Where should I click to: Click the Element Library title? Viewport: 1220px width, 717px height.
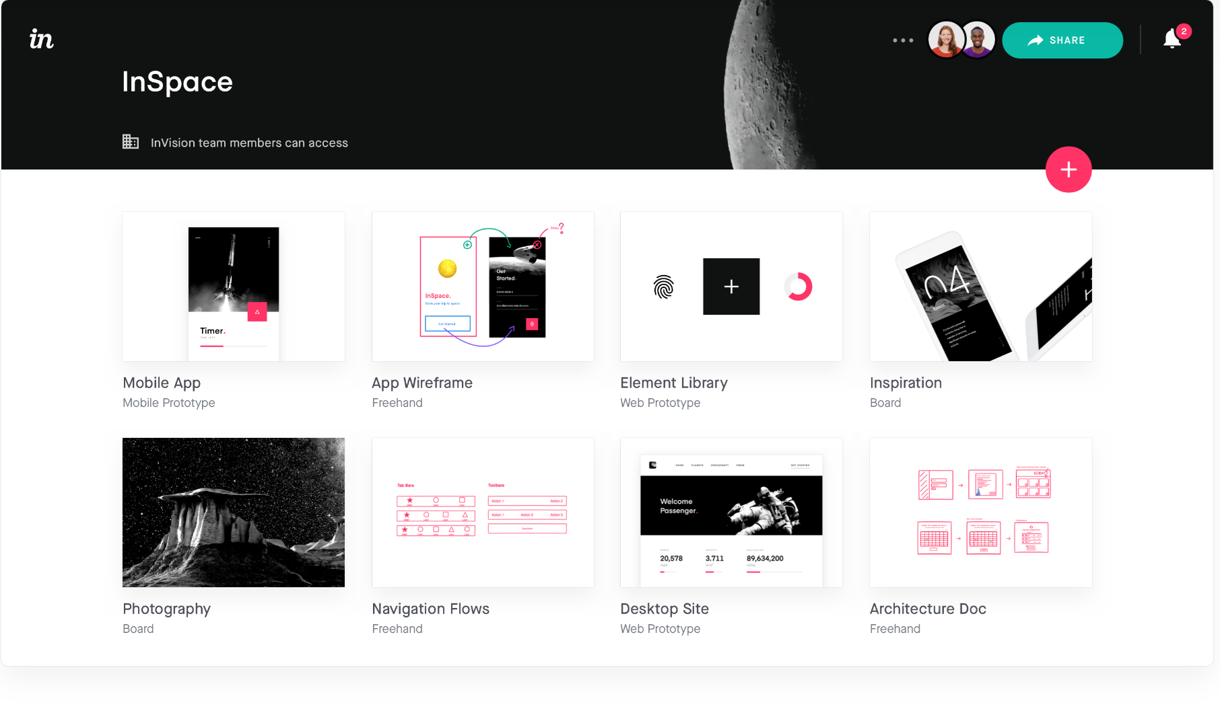pos(674,383)
